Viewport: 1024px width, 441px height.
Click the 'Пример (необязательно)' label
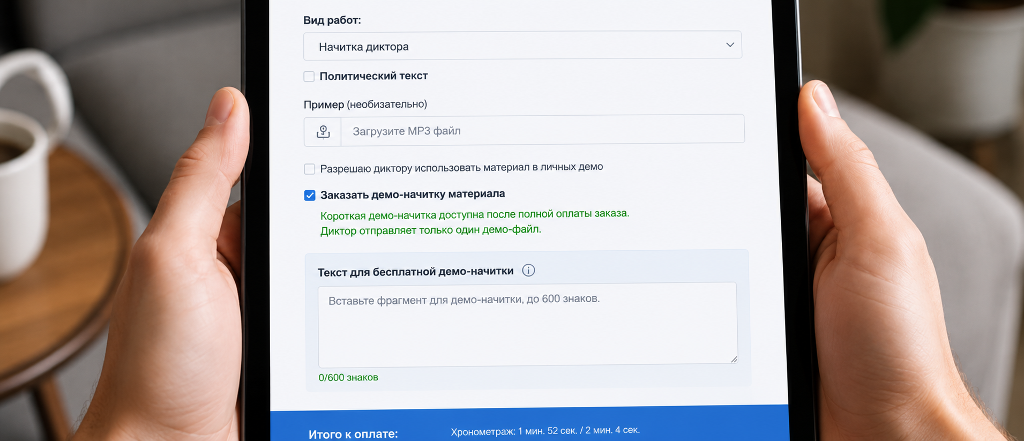point(365,104)
